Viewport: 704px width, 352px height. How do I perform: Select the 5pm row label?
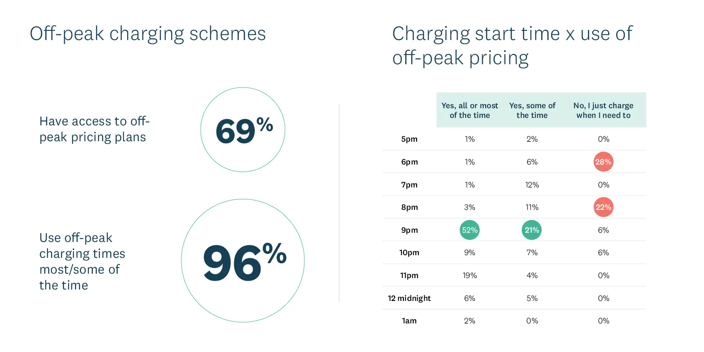(x=409, y=139)
